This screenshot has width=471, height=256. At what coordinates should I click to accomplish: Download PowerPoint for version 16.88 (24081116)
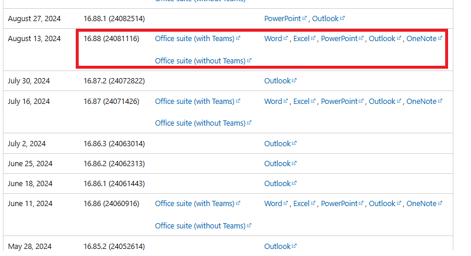pos(342,39)
